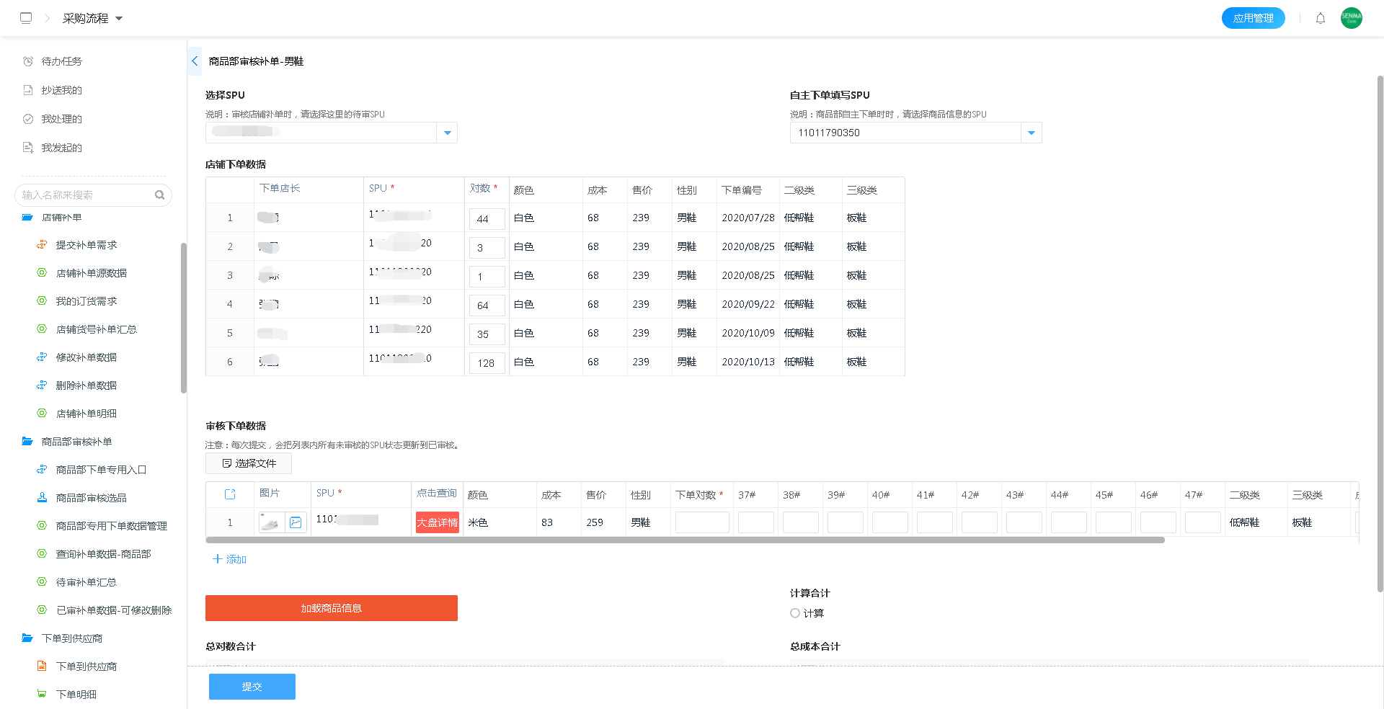Click the horizontal scrollbar under audit table

685,540
